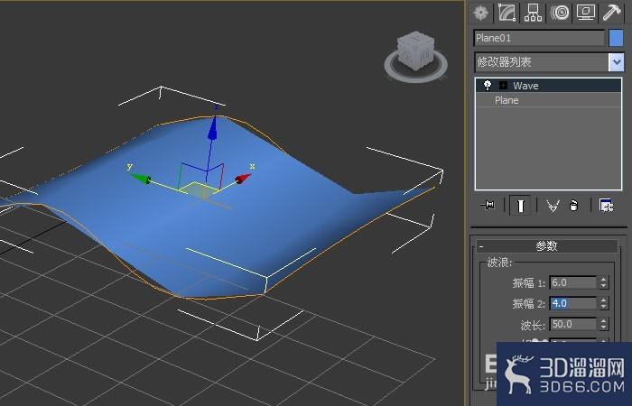
Task: Click the Plane01 object color swatch
Action: click(616, 38)
